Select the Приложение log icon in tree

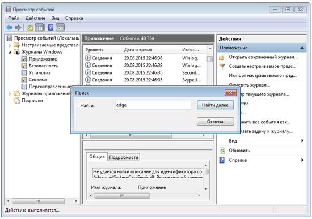(24, 59)
